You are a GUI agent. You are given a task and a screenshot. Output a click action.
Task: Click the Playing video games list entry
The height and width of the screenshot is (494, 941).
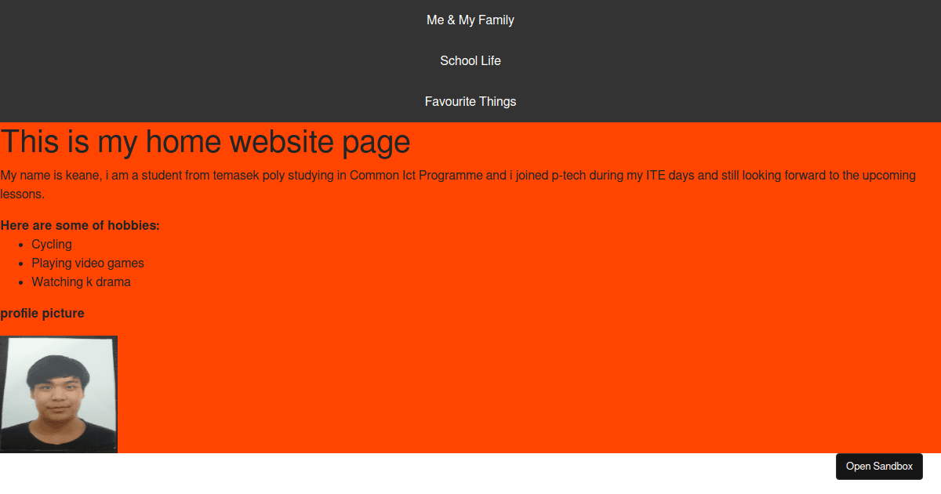87,263
